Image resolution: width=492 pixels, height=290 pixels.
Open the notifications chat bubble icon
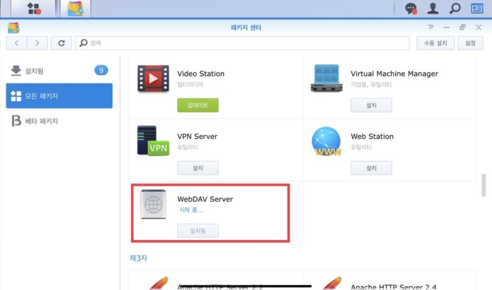coord(411,8)
